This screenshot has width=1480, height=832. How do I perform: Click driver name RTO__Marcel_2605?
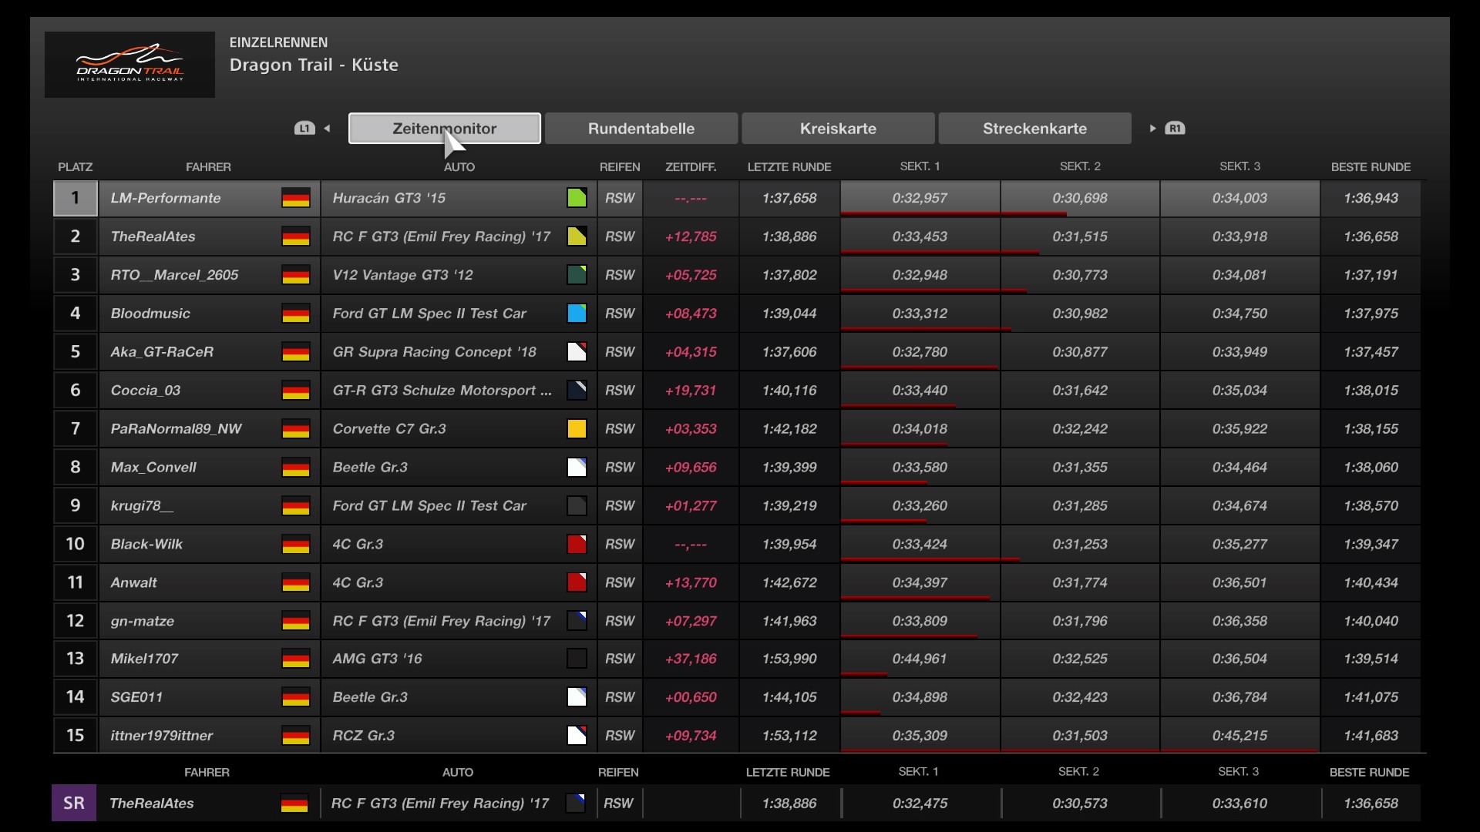pyautogui.click(x=174, y=275)
